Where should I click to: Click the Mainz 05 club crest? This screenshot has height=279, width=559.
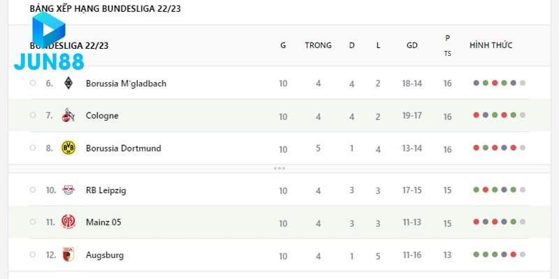[68, 223]
